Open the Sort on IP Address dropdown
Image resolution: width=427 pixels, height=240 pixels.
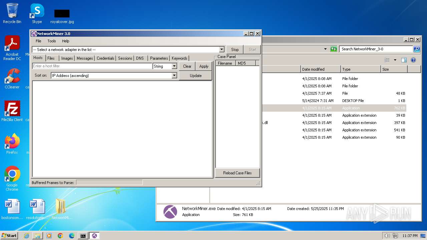click(x=174, y=76)
